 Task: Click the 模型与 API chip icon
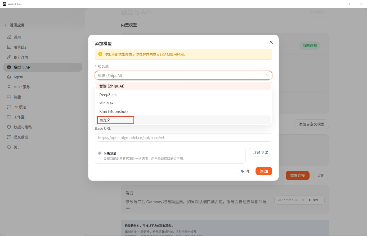[x=9, y=67]
